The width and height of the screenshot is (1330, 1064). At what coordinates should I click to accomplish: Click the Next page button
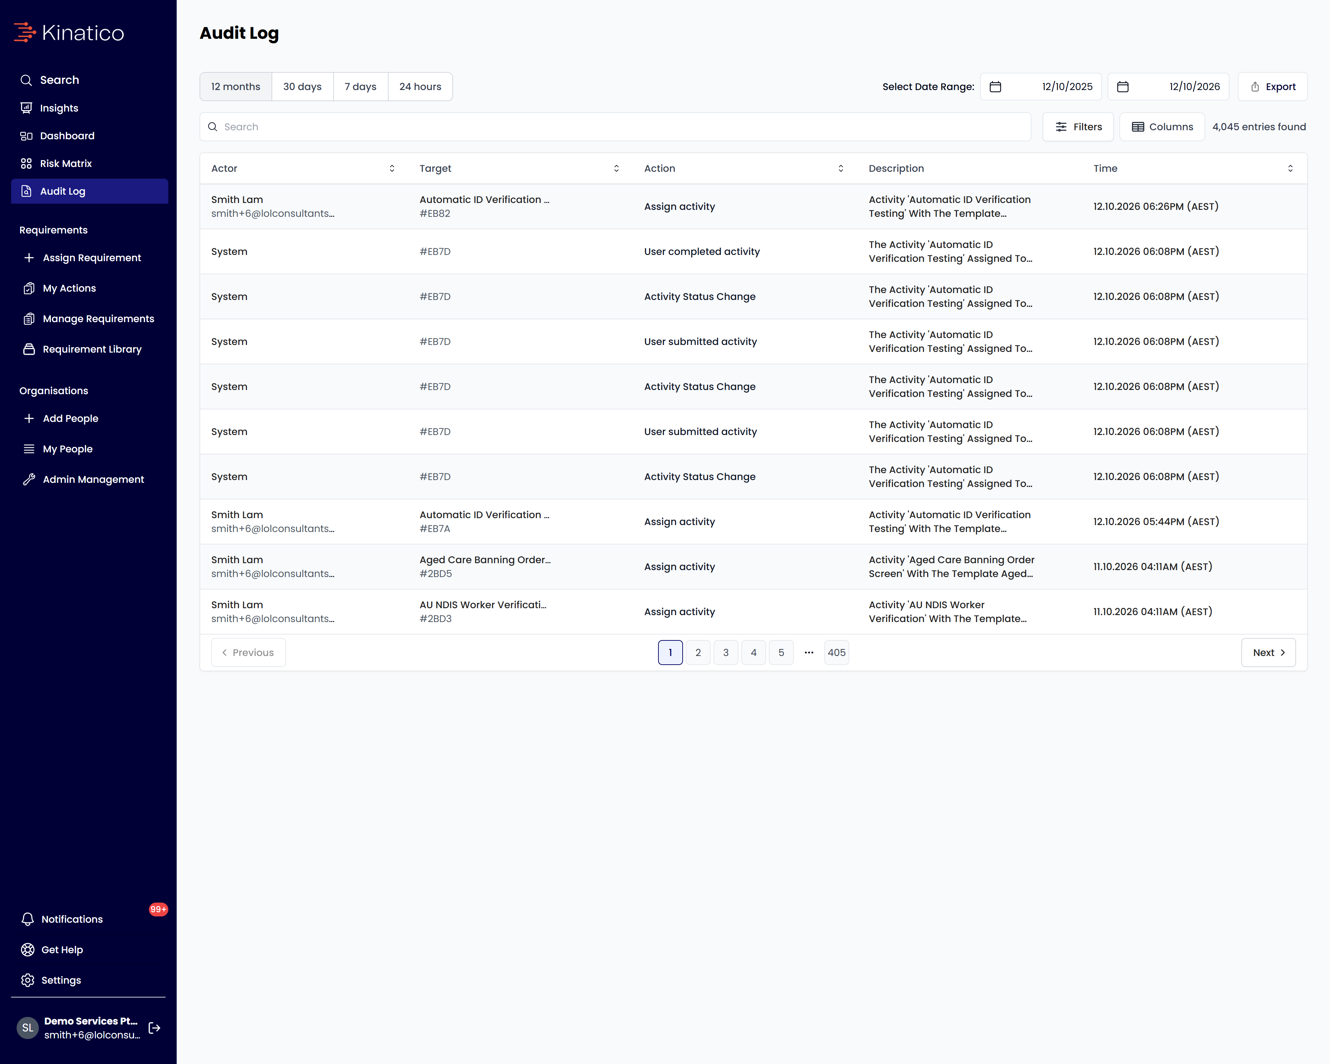(x=1268, y=653)
